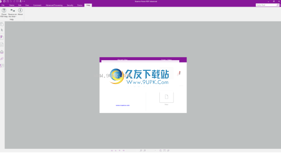Click the zoom out magnifier in status bar

point(141,151)
